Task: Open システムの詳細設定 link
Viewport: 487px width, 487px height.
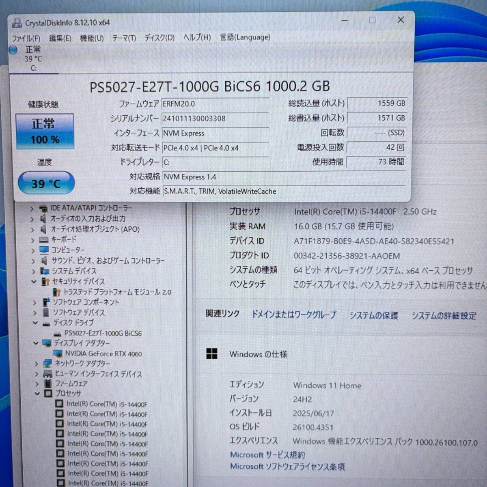Action: point(444,316)
